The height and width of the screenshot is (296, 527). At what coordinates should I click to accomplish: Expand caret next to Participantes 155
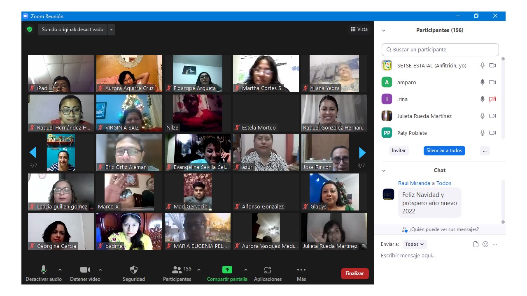pyautogui.click(x=199, y=270)
